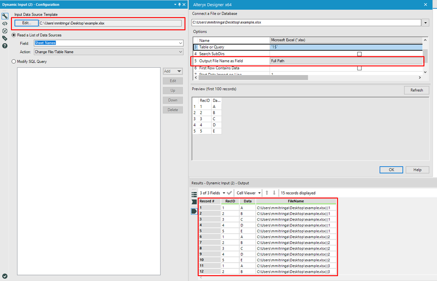The width and height of the screenshot is (437, 281).
Task: Expand the Action Change File/Table Name dropdown
Action: 181,52
